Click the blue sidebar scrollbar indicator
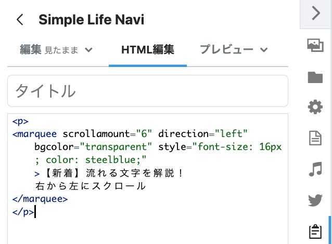332x244 pixels. [330, 230]
